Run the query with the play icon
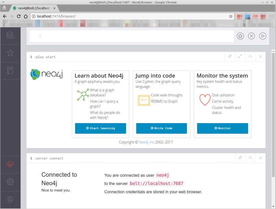 [x=263, y=36]
